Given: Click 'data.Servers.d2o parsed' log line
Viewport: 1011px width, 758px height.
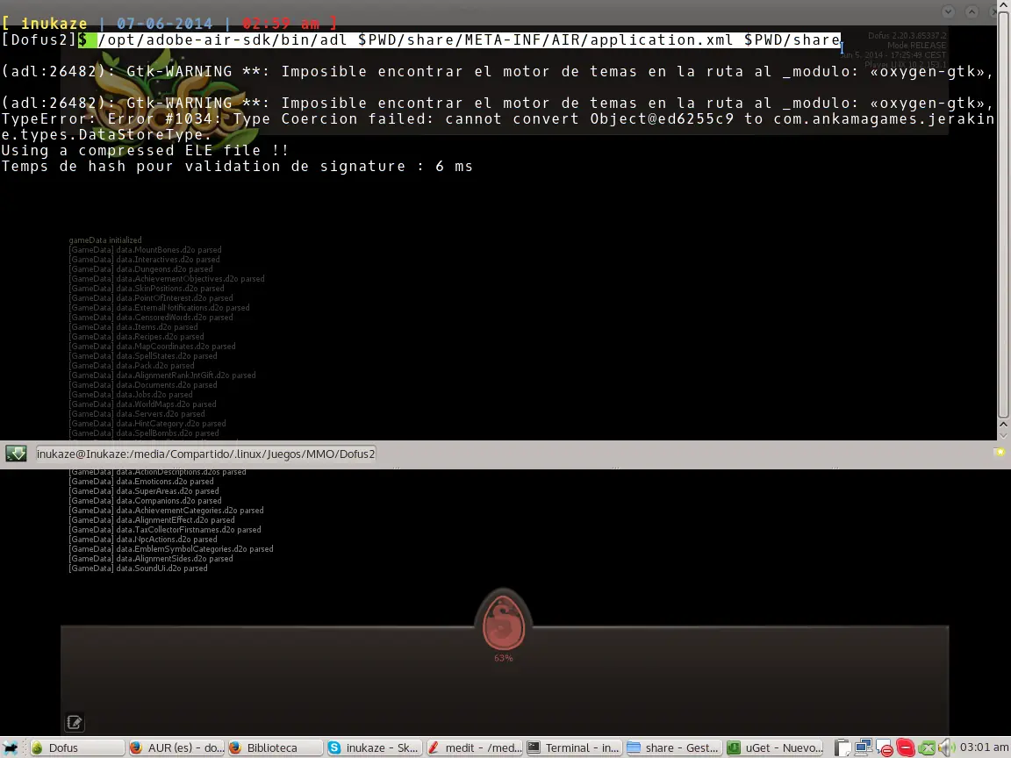Looking at the screenshot, I should (137, 414).
